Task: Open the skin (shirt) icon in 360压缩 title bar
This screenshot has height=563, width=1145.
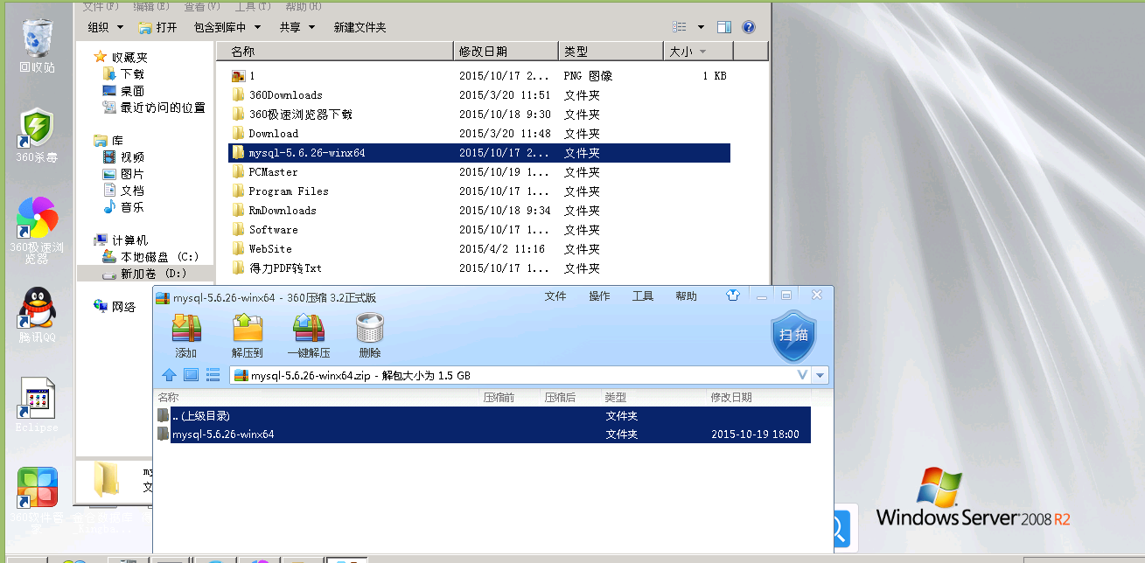Action: pos(733,295)
